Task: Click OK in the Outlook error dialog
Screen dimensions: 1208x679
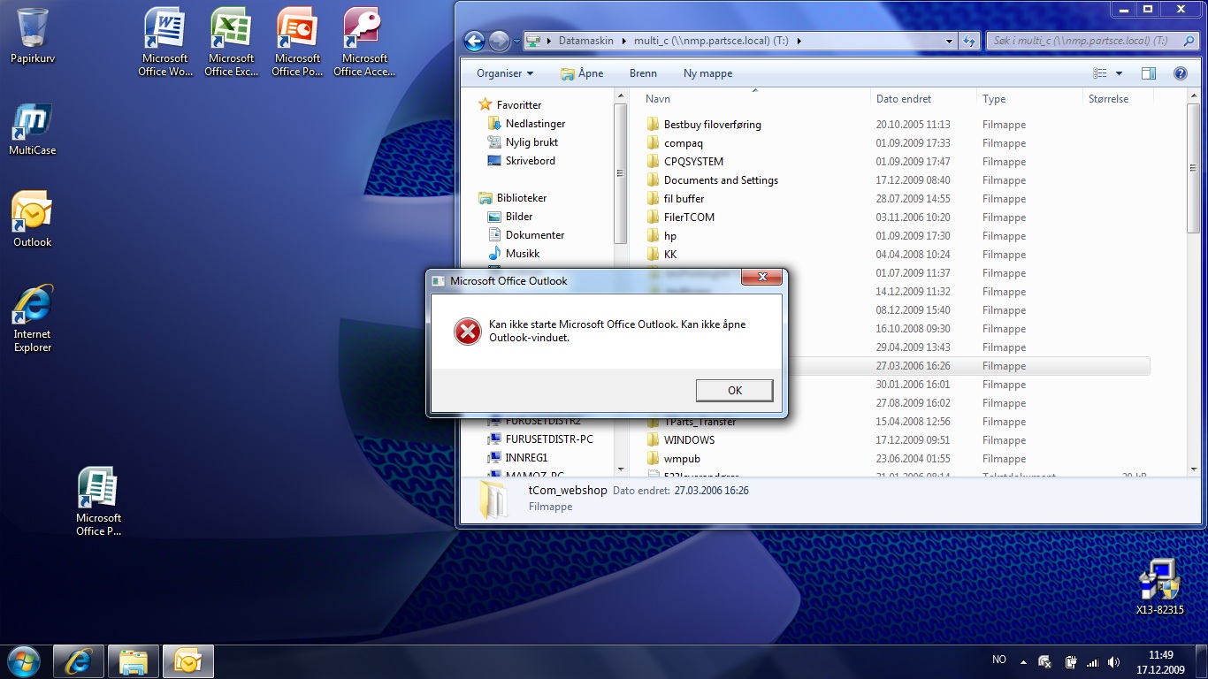Action: [734, 390]
